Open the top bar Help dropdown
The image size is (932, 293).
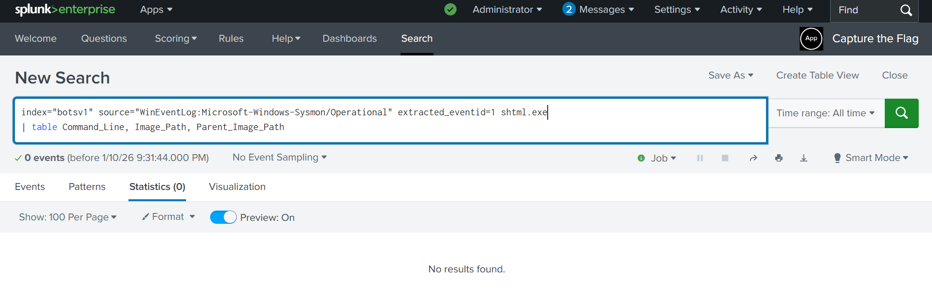tap(798, 10)
